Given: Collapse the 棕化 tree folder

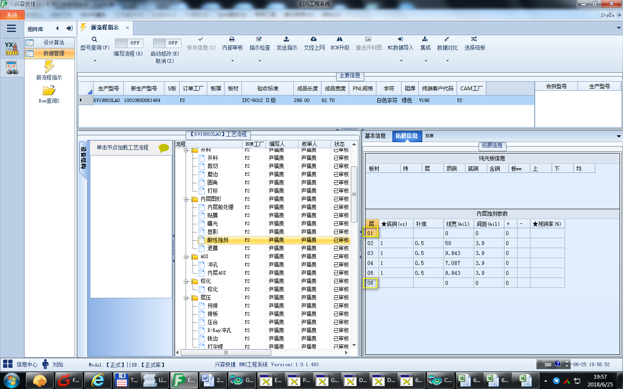Looking at the screenshot, I should (x=186, y=281).
